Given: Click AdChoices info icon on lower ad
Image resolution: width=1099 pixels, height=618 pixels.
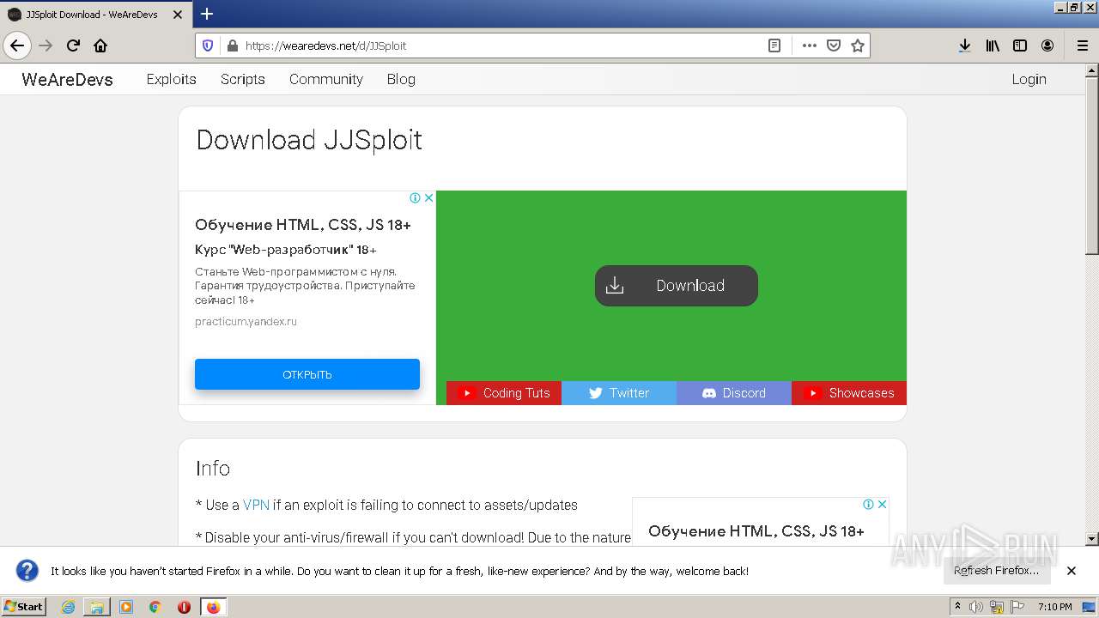Looking at the screenshot, I should (869, 504).
